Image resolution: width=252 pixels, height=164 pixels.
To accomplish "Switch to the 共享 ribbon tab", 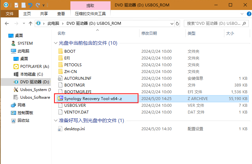I will [44, 14].
